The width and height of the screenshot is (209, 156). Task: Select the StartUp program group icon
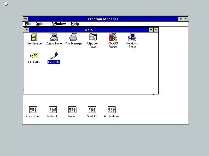92,110
